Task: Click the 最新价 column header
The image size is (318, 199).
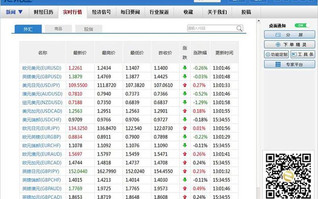Action: tap(80, 53)
